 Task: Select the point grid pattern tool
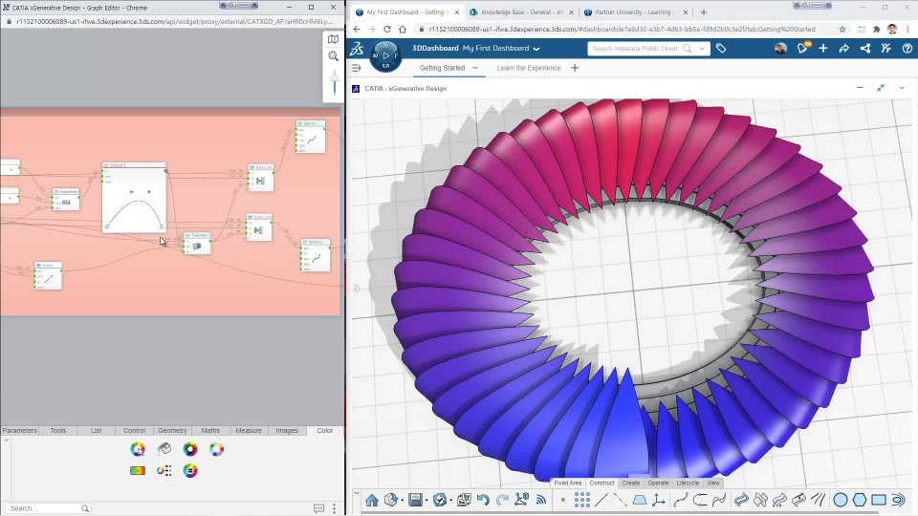(x=582, y=500)
